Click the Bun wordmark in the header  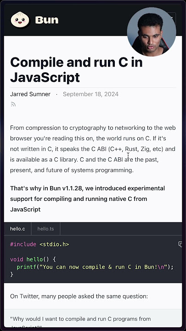pos(46,20)
